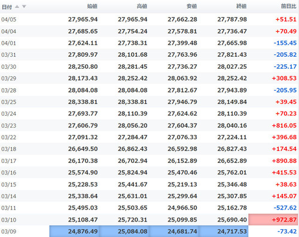This screenshot has width=299, height=237.
Task: Select the date 03/15
Action: coord(8,184)
